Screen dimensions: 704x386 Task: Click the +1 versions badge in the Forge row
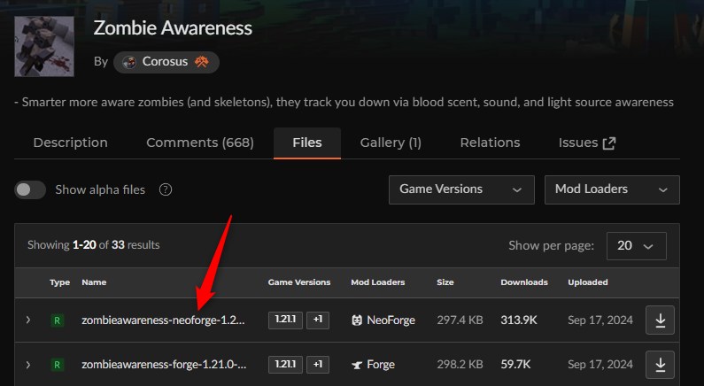click(x=318, y=365)
